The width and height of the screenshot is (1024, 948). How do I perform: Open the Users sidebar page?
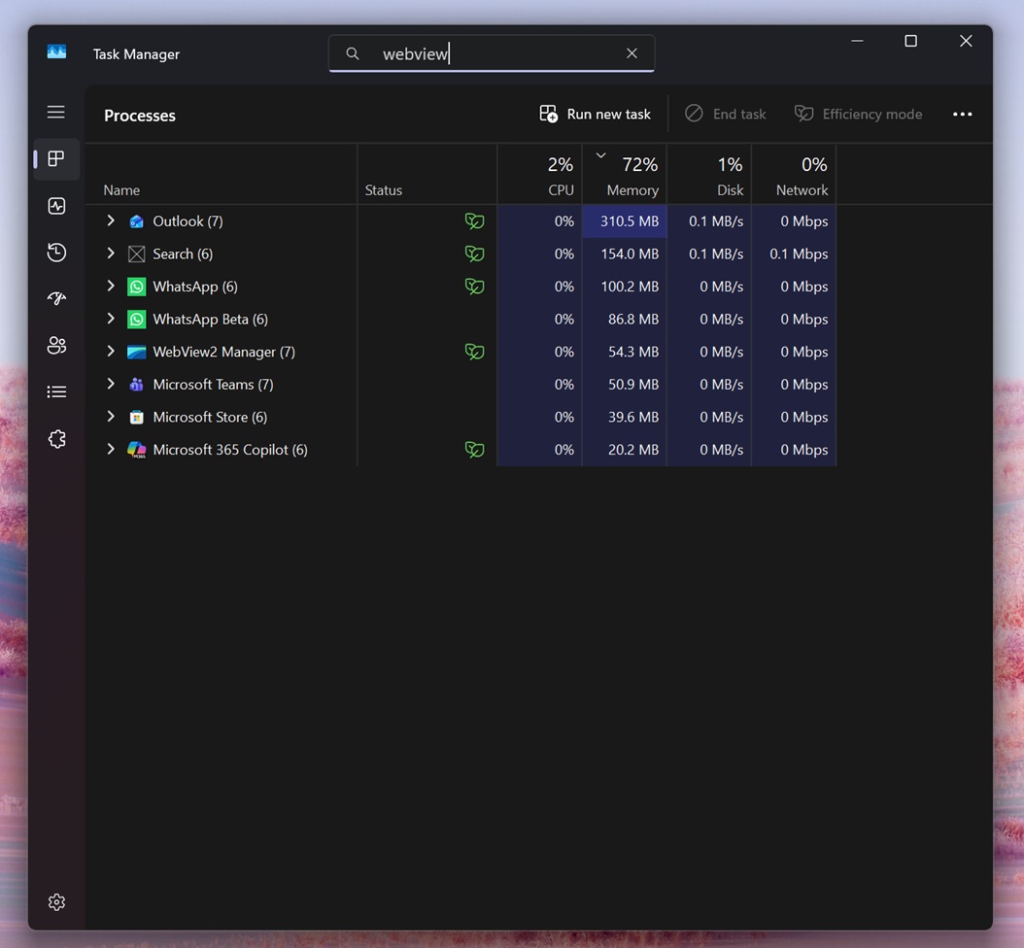(x=55, y=345)
